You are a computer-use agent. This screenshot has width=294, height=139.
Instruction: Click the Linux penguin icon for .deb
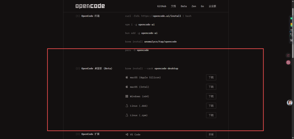pos(127,106)
